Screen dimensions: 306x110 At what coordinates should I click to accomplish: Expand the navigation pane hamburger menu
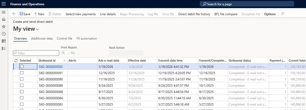[4, 12]
